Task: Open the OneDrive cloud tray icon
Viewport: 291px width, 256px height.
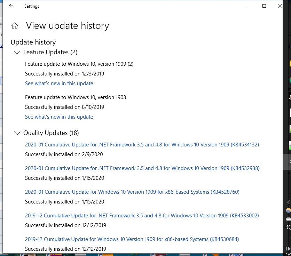Action: [289, 219]
